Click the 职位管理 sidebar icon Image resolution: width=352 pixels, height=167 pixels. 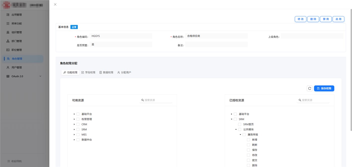pos(8,50)
